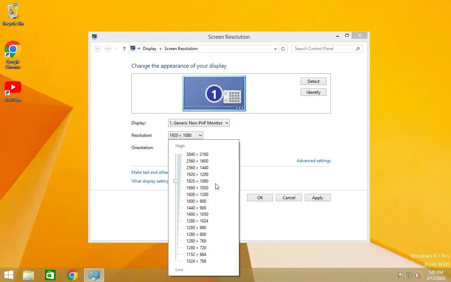Select the 1600 × 1200 resolution
The width and height of the screenshot is (451, 282).
pyautogui.click(x=197, y=195)
